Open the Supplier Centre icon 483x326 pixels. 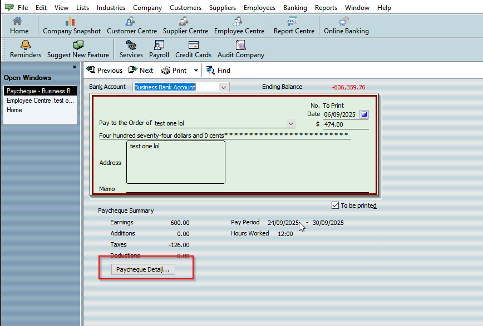click(184, 21)
